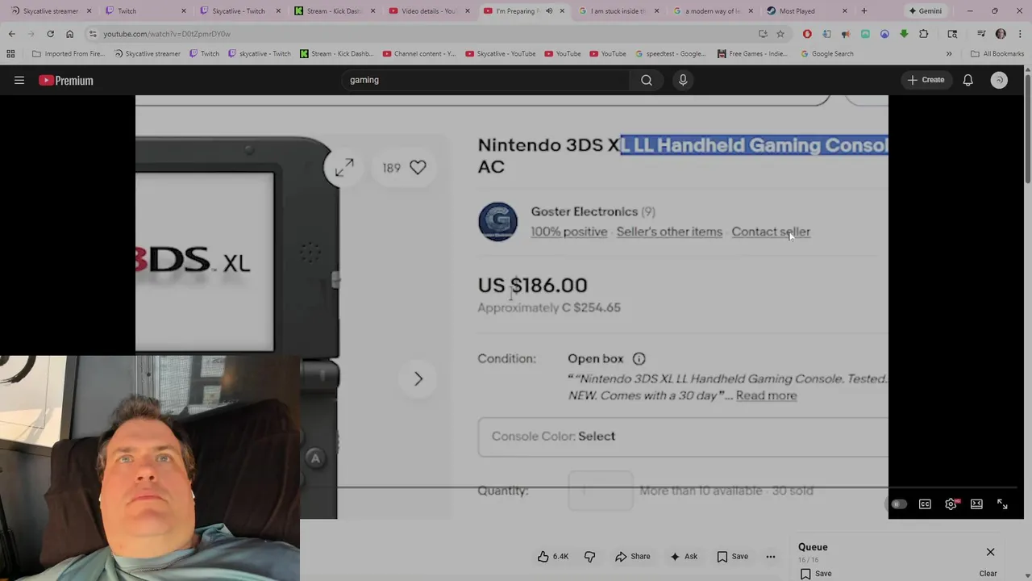Viewport: 1032px width, 581px height.
Task: Focus the YouTube search field with gaming
Action: click(488, 80)
